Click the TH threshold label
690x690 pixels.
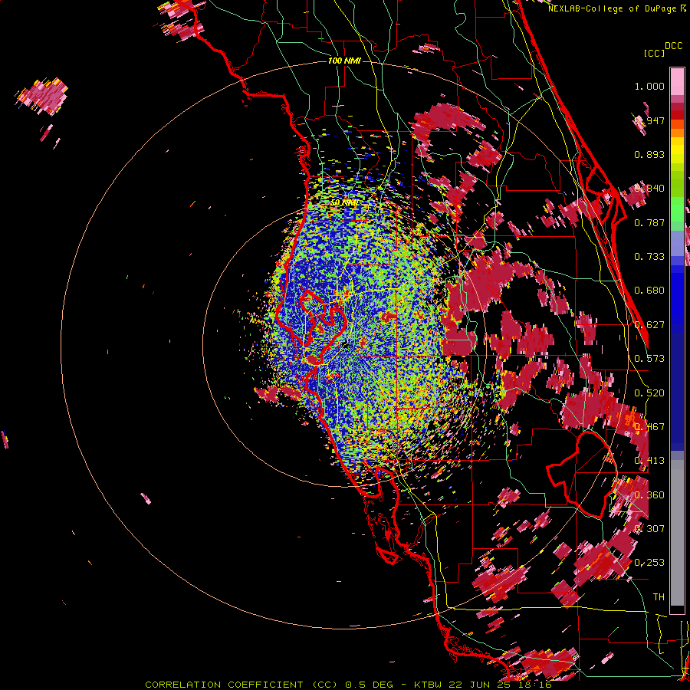pyautogui.click(x=659, y=597)
